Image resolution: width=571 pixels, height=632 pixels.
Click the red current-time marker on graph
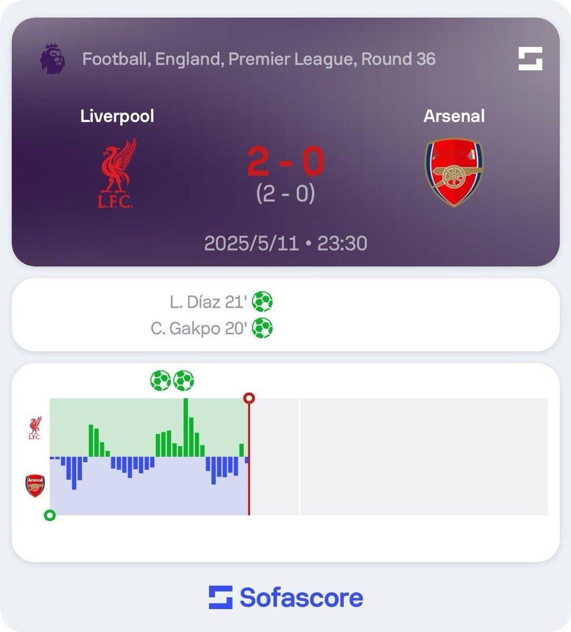point(249,398)
